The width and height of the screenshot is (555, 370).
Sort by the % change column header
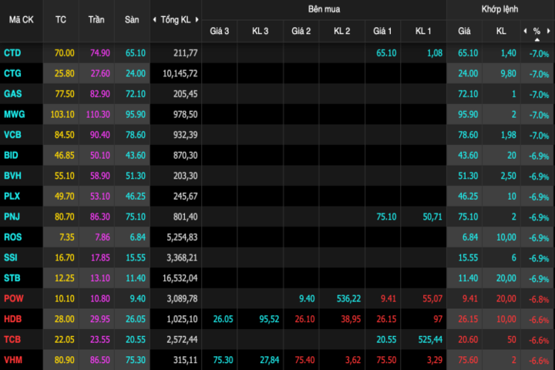coord(536,31)
